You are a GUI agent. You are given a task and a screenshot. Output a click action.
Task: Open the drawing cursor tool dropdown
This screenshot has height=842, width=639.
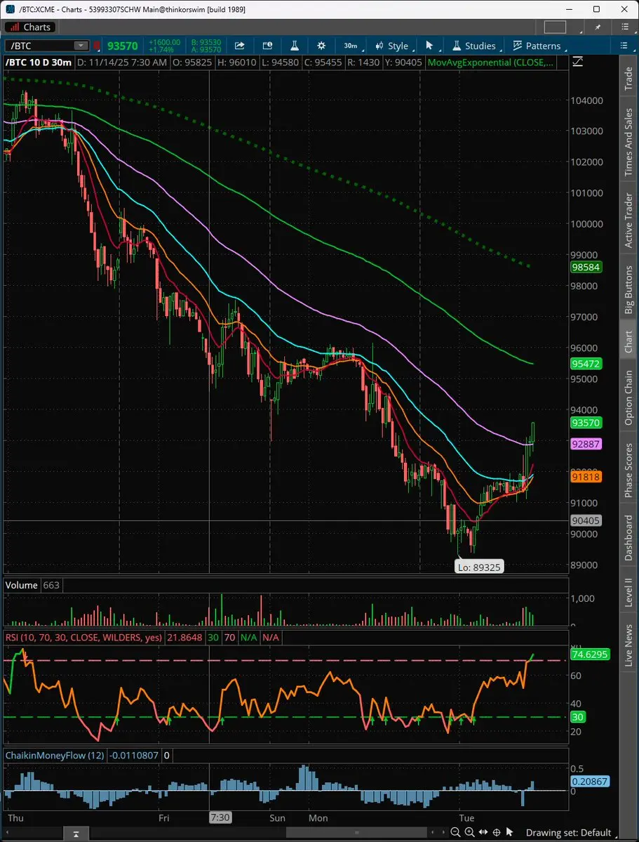pos(431,46)
